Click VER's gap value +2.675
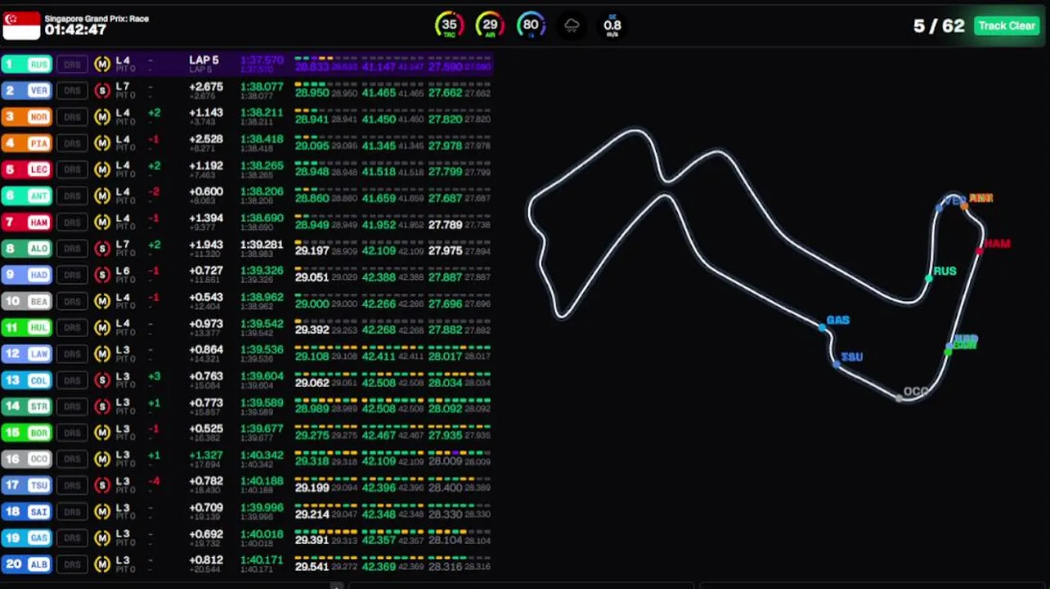The height and width of the screenshot is (589, 1050). 206,87
